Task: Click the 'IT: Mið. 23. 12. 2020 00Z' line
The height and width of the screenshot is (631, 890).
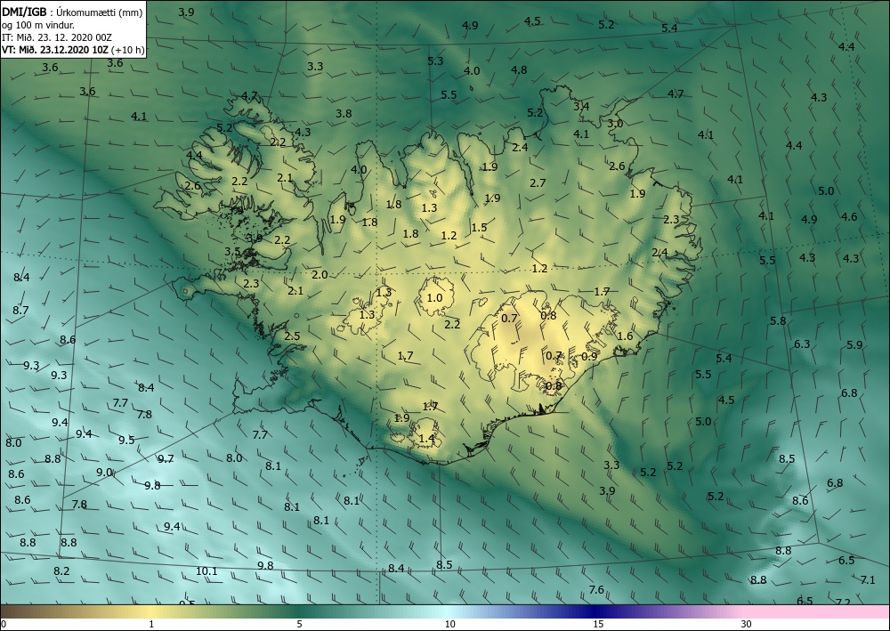Action: click(x=57, y=37)
